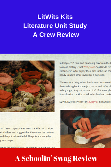Screen dimensions: 111x167
Task: Click the paragraph starting 'We wondered why'
Action: (85, 88)
